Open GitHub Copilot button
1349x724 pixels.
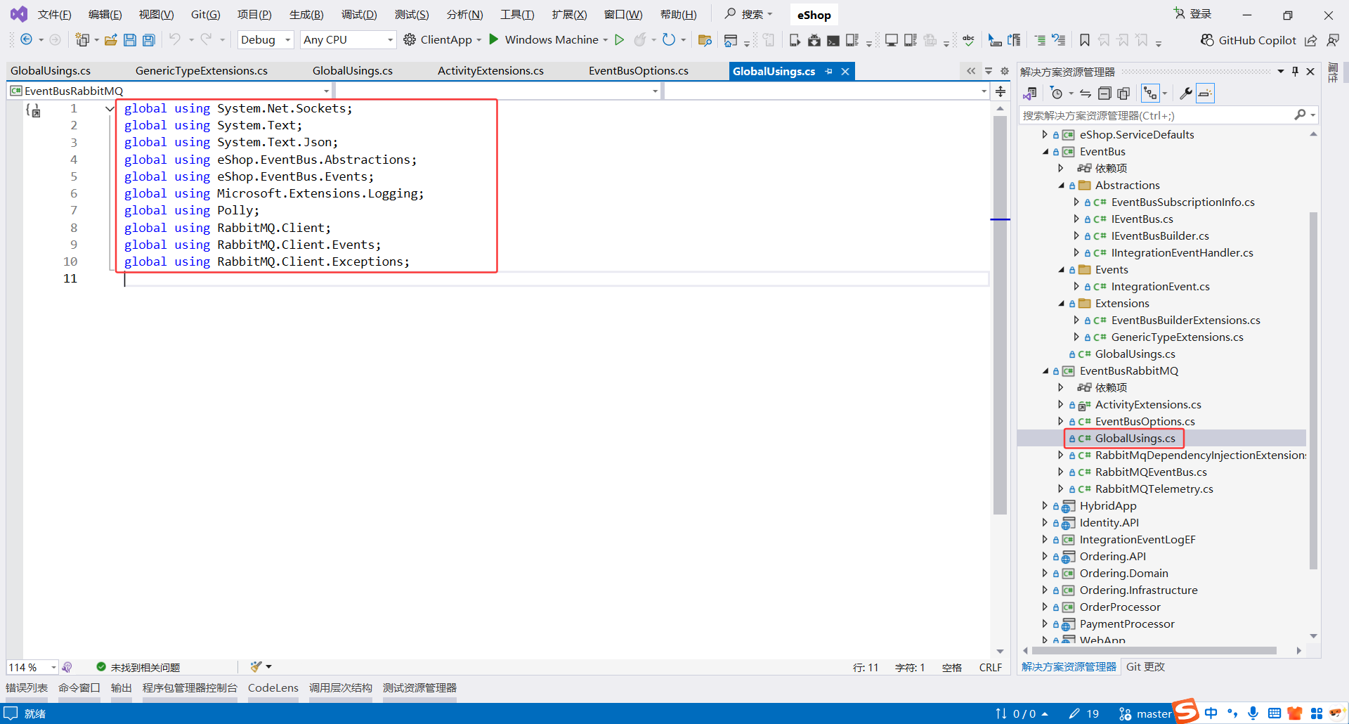(x=1249, y=40)
